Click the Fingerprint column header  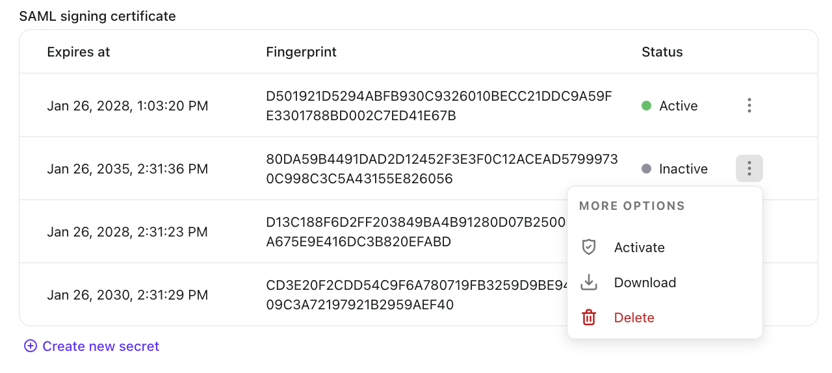coord(301,52)
